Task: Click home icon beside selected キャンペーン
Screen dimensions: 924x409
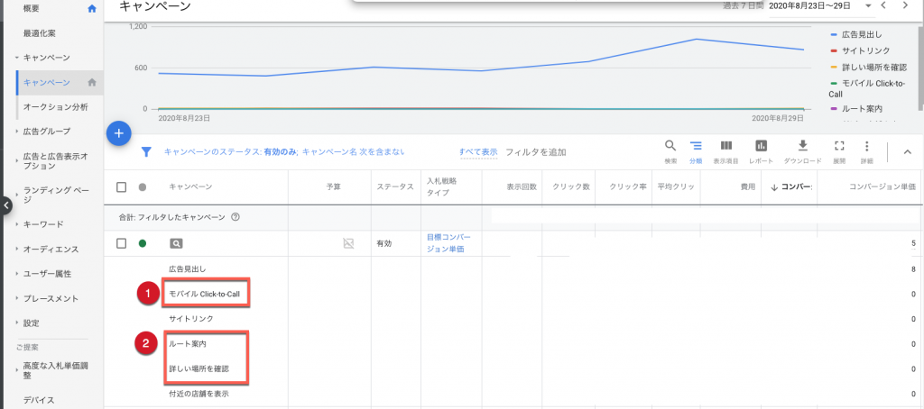Action: tap(91, 82)
